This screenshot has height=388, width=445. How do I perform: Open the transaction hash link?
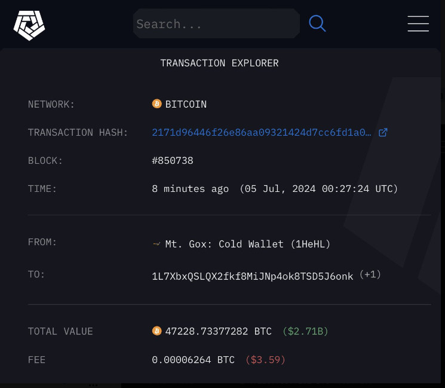[x=262, y=132]
